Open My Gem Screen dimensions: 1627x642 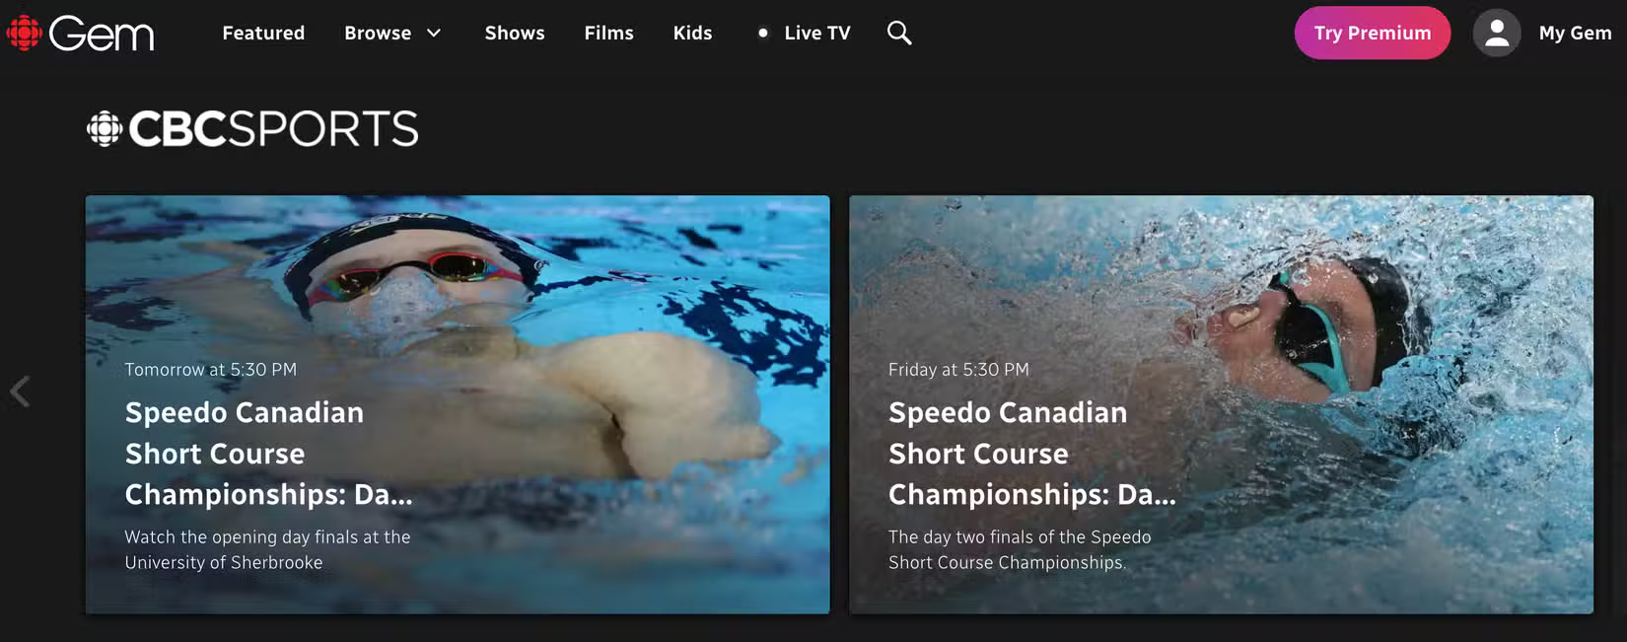pyautogui.click(x=1574, y=33)
